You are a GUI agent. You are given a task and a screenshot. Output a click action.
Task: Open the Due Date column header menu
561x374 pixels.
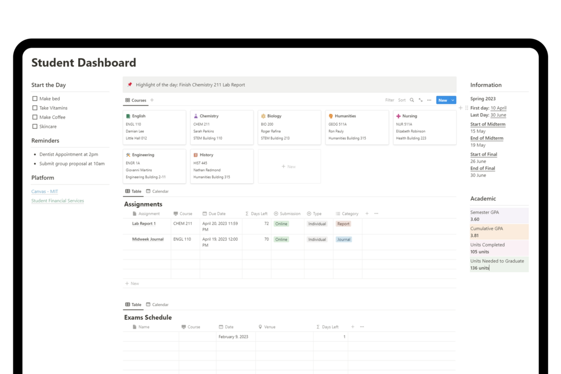coord(214,214)
